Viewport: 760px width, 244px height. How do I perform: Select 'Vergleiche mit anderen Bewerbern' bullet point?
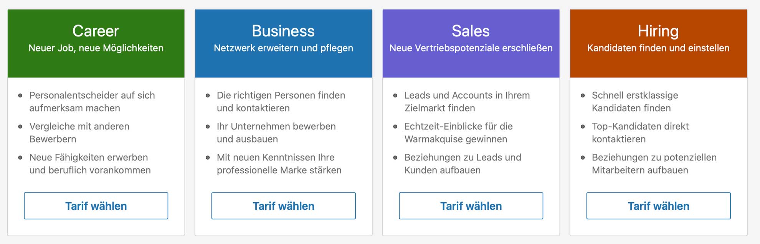(x=78, y=132)
